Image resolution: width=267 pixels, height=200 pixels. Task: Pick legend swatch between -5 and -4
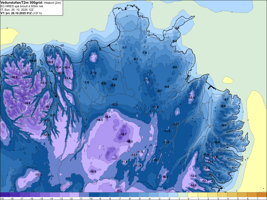tap(143, 195)
